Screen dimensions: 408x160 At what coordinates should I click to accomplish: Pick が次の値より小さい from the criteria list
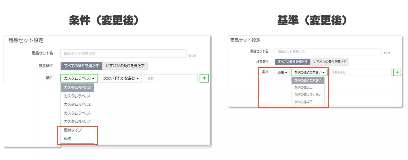coord(308,95)
